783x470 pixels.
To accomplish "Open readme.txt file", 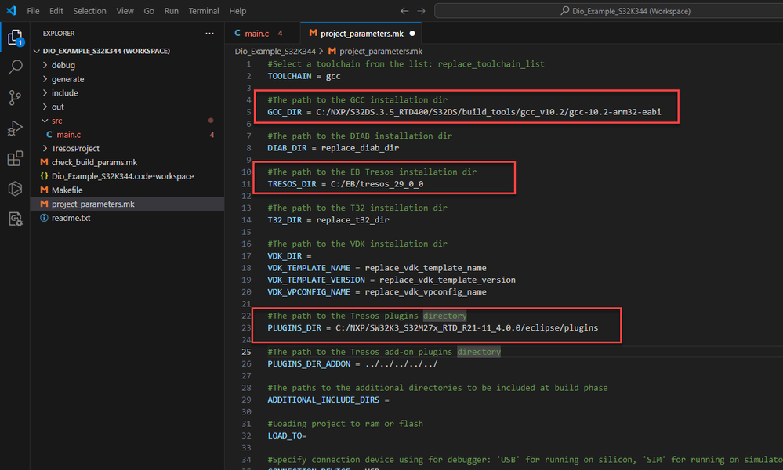I will (x=71, y=218).
